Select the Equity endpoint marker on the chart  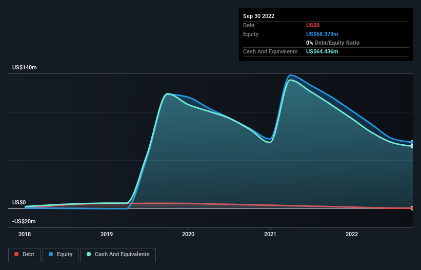(x=412, y=142)
